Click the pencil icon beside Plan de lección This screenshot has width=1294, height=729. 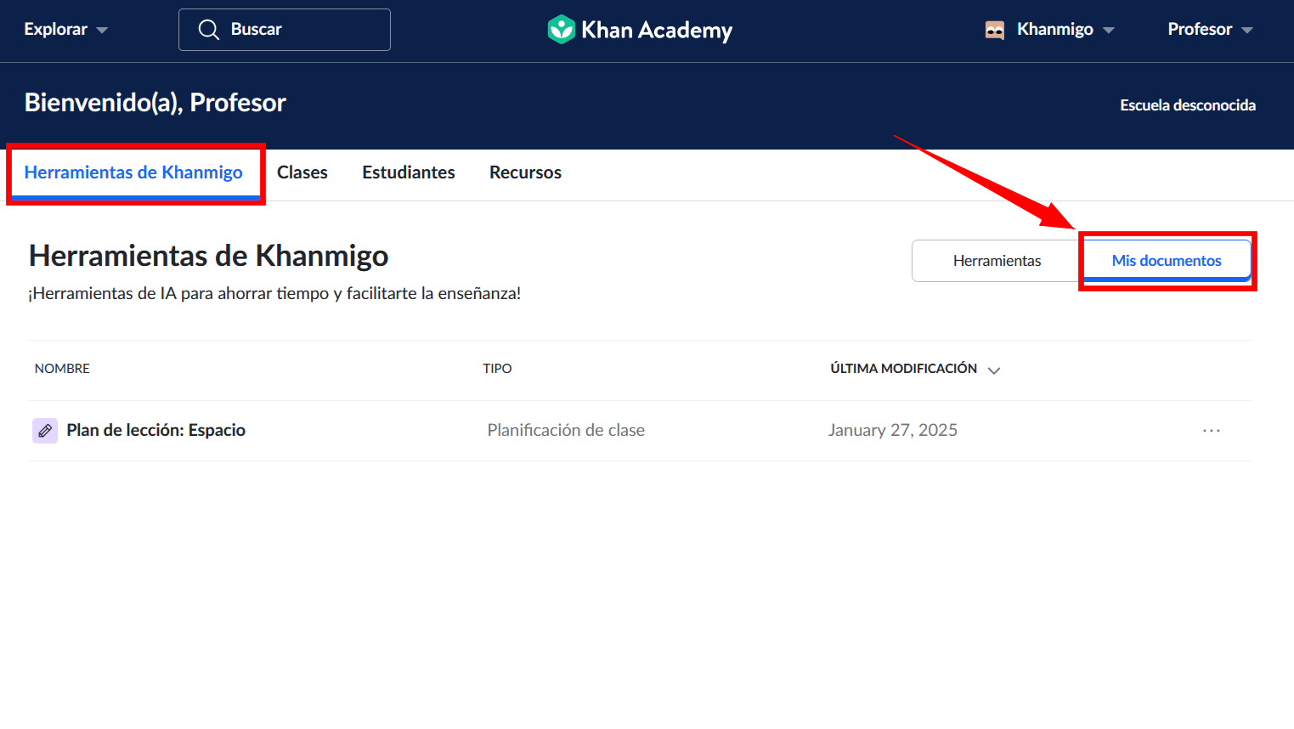pos(45,431)
